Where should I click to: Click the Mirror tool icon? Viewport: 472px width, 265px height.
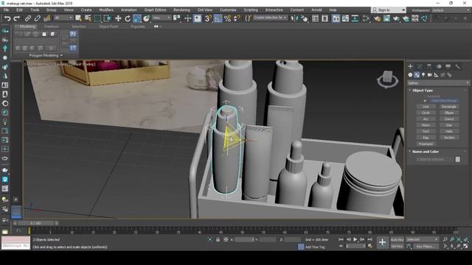pos(294,18)
